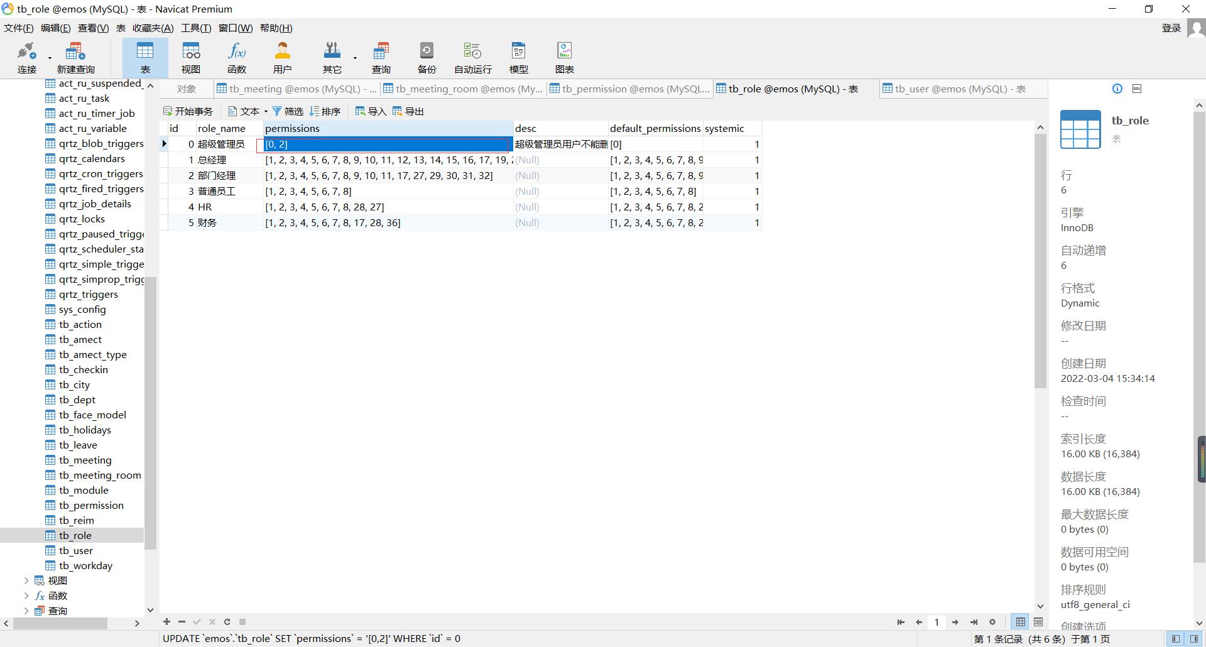Open record limit settings gear
The image size is (1206, 647).
992,622
